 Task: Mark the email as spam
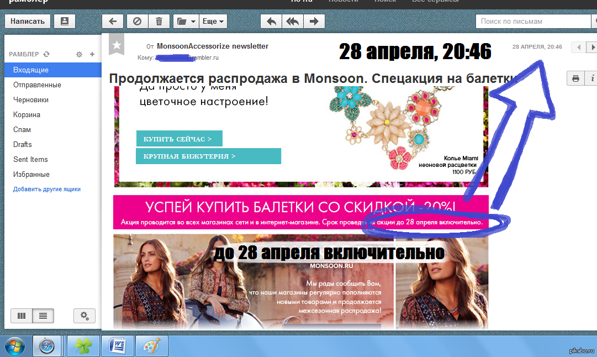click(136, 22)
